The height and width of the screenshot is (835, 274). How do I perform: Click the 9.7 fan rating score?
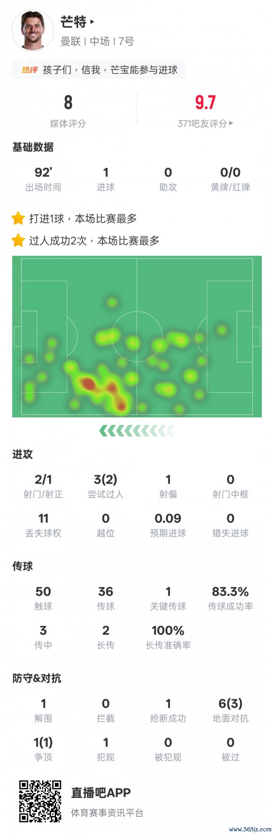point(205,102)
